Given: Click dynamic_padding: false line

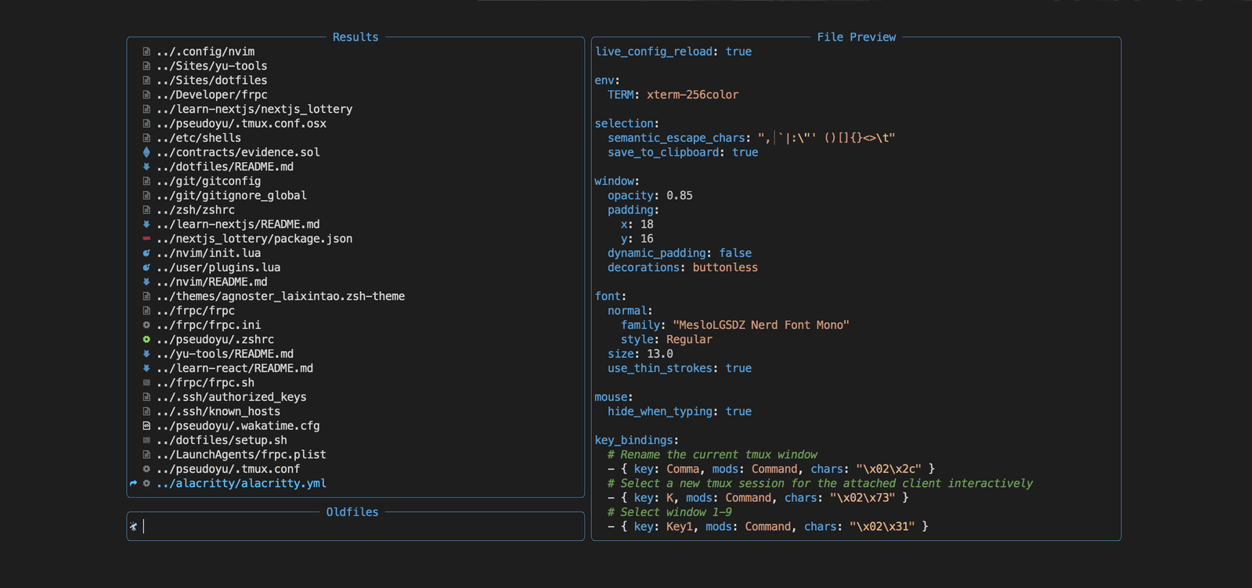Looking at the screenshot, I should (680, 254).
